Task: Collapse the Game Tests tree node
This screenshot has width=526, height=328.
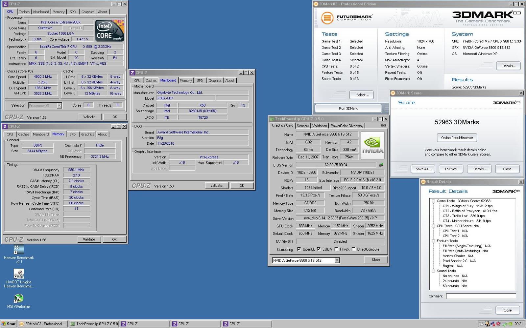Action: coord(433,201)
